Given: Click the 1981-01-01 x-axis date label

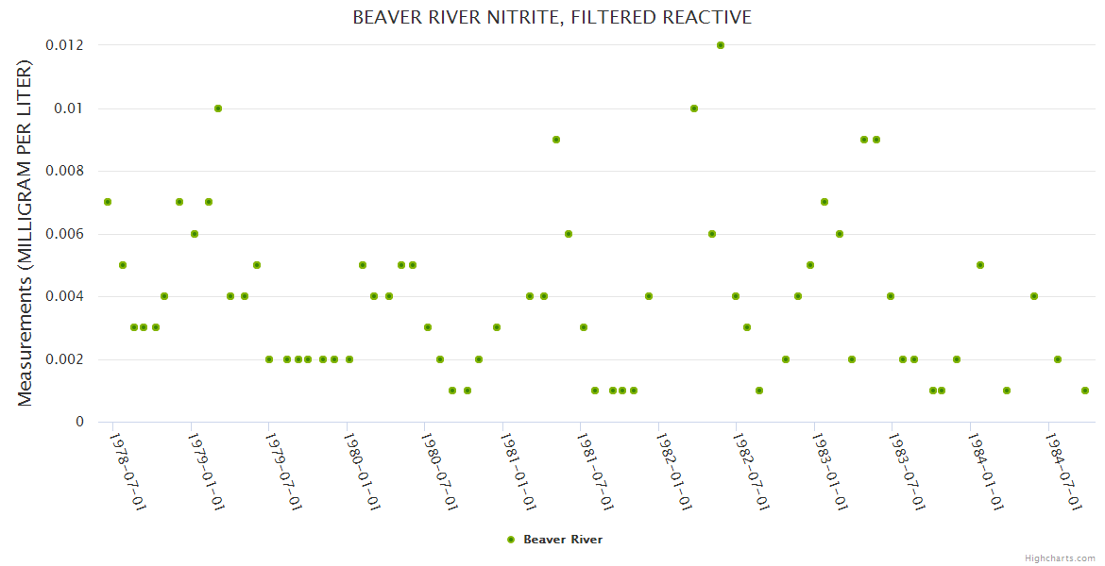Looking at the screenshot, I should tap(519, 472).
